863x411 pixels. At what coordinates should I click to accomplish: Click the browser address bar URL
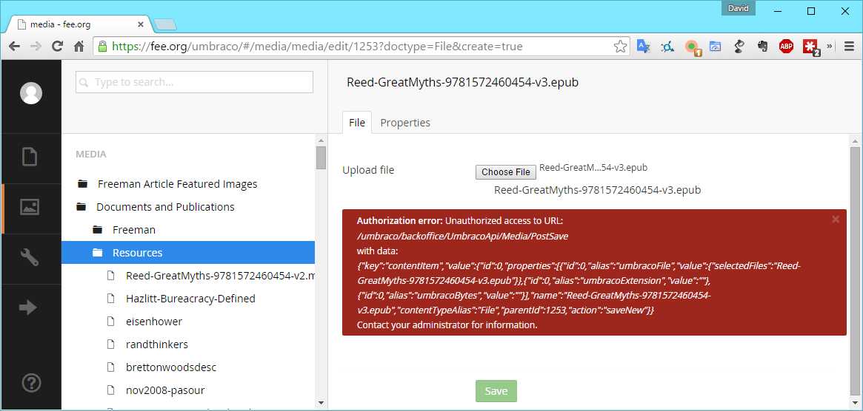(x=317, y=47)
